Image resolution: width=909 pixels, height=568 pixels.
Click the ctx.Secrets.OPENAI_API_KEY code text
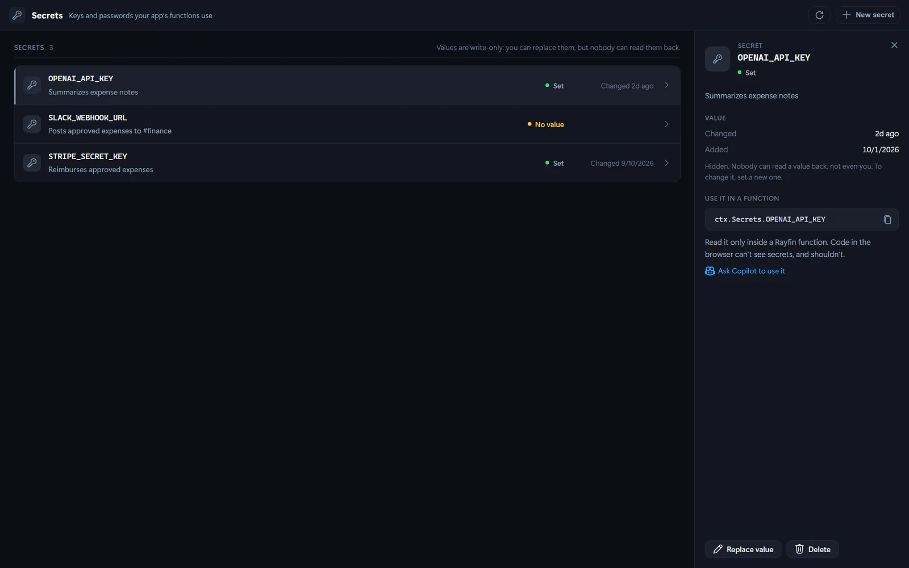click(x=770, y=219)
